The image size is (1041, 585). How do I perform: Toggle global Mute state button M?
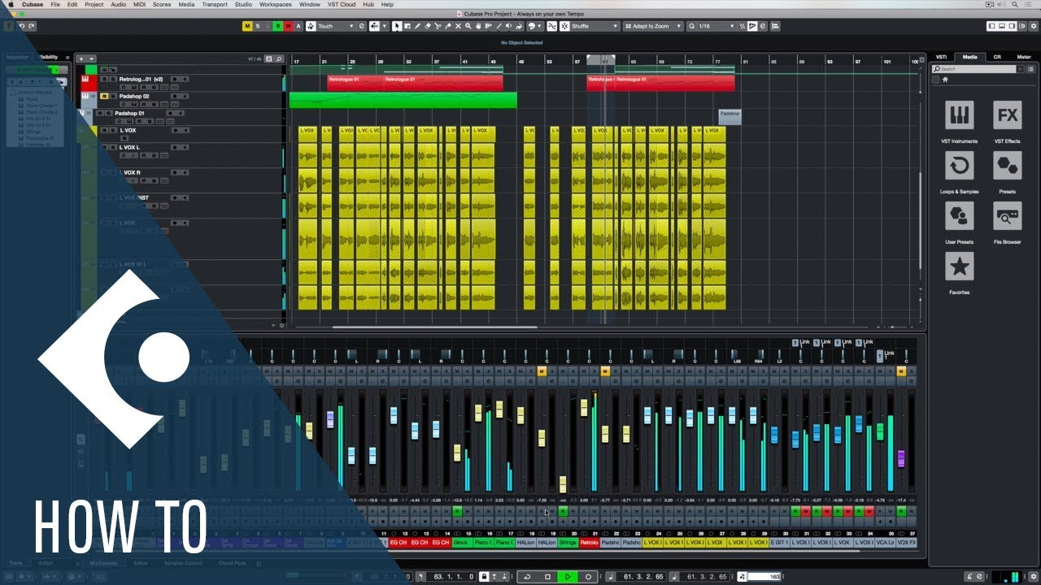247,26
